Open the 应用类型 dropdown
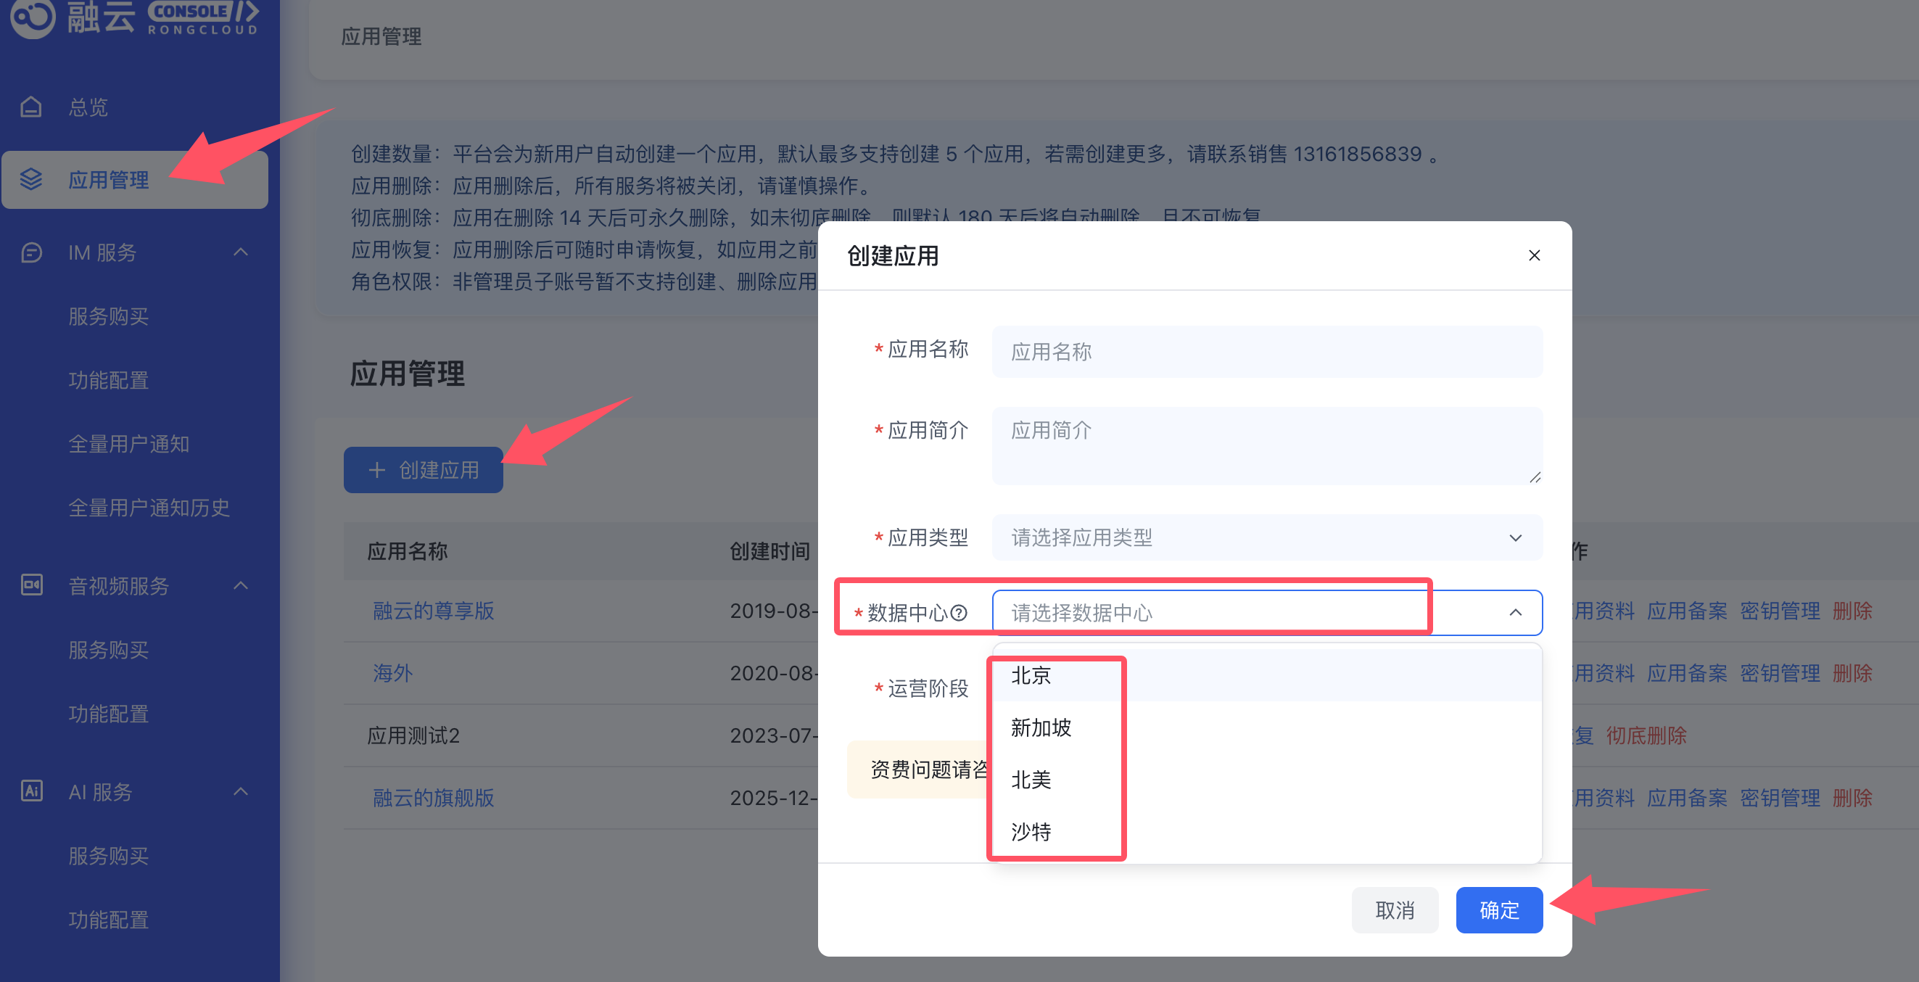1919x982 pixels. point(1266,537)
